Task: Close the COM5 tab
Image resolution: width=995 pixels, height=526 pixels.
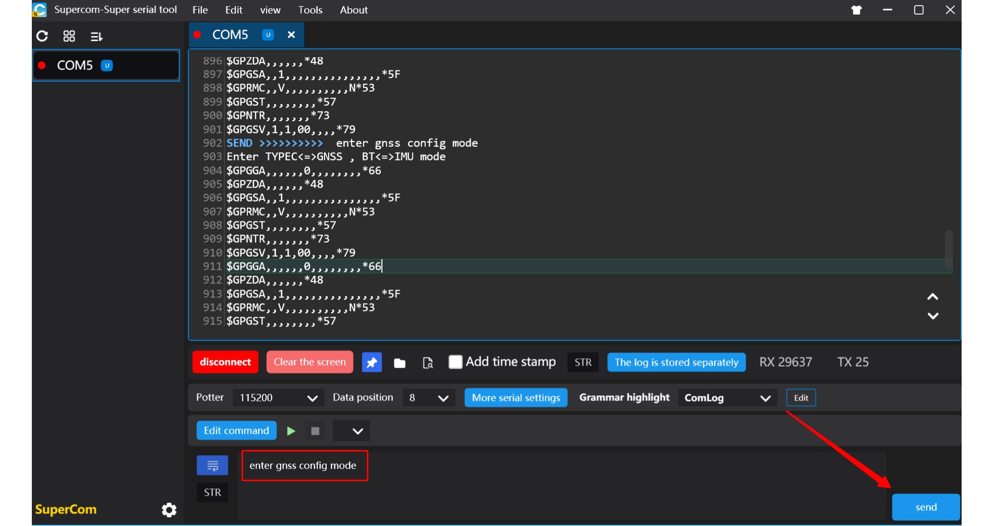Action: tap(292, 35)
